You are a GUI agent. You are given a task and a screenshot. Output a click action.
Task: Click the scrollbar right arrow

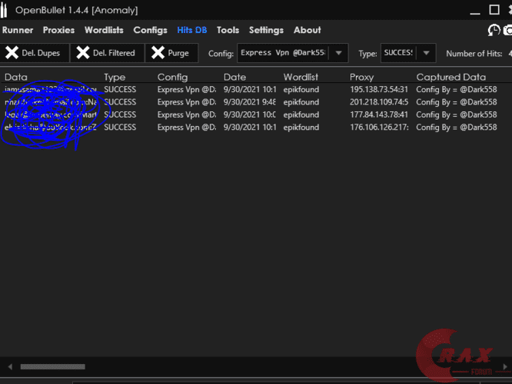point(505,366)
